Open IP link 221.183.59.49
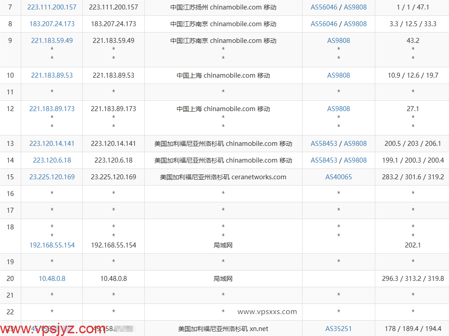Image resolution: width=449 pixels, height=336 pixels. [52, 41]
